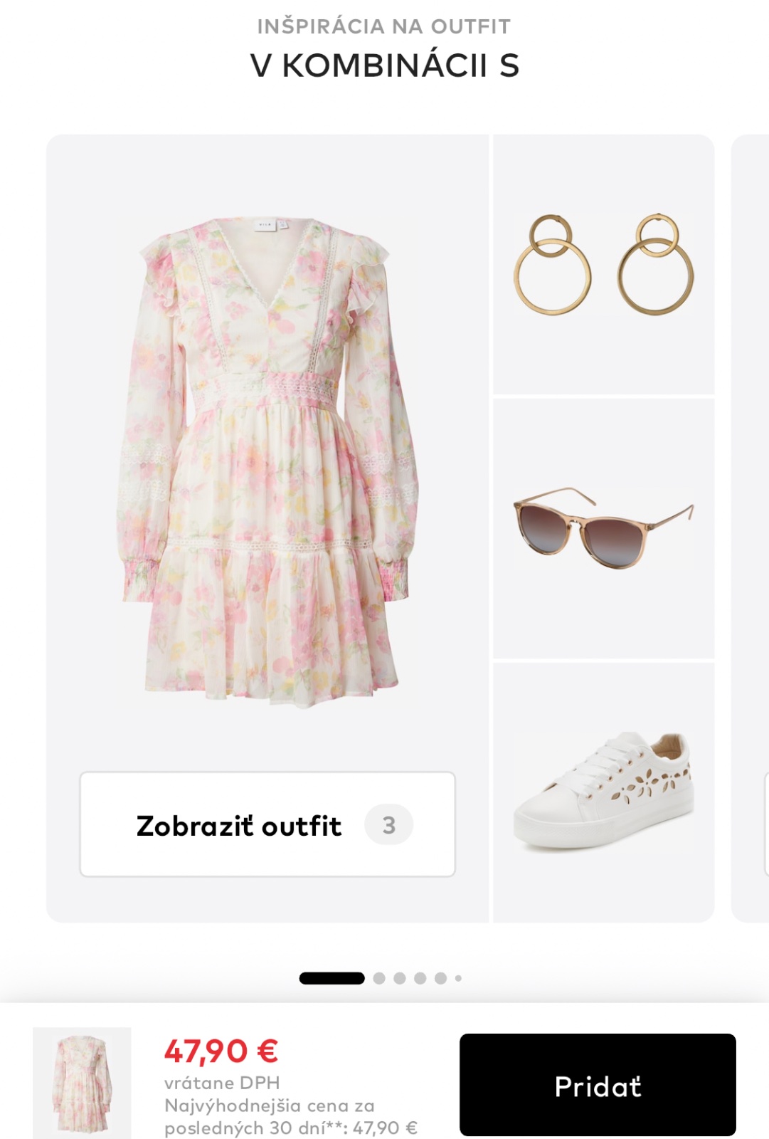769x1139 pixels.
Task: Add the dress with the Pridať button
Action: (598, 1085)
